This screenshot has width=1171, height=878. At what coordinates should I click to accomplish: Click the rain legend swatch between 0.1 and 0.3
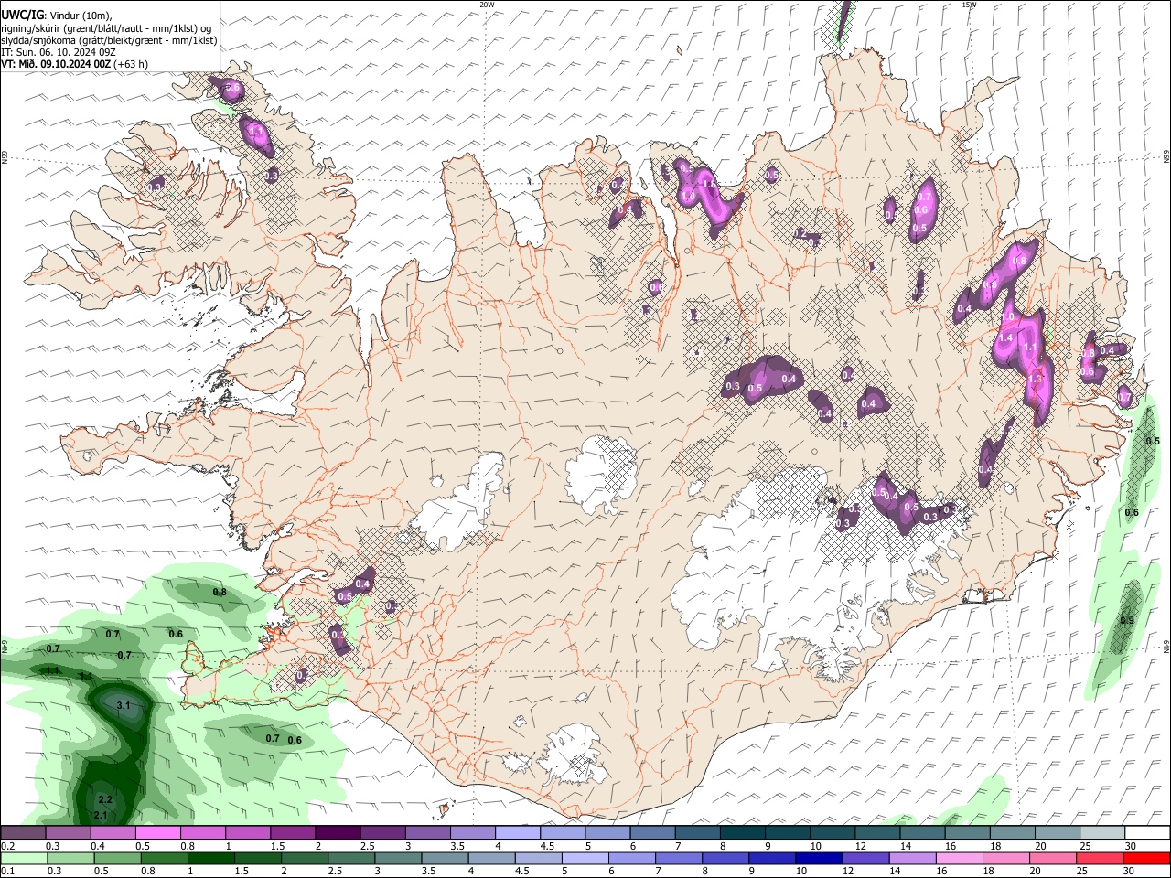[x=24, y=858]
